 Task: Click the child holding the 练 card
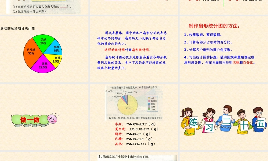(189, 122)
